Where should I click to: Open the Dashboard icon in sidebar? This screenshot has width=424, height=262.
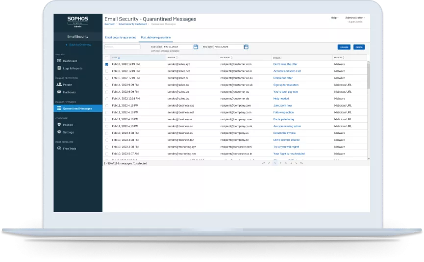tap(59, 61)
